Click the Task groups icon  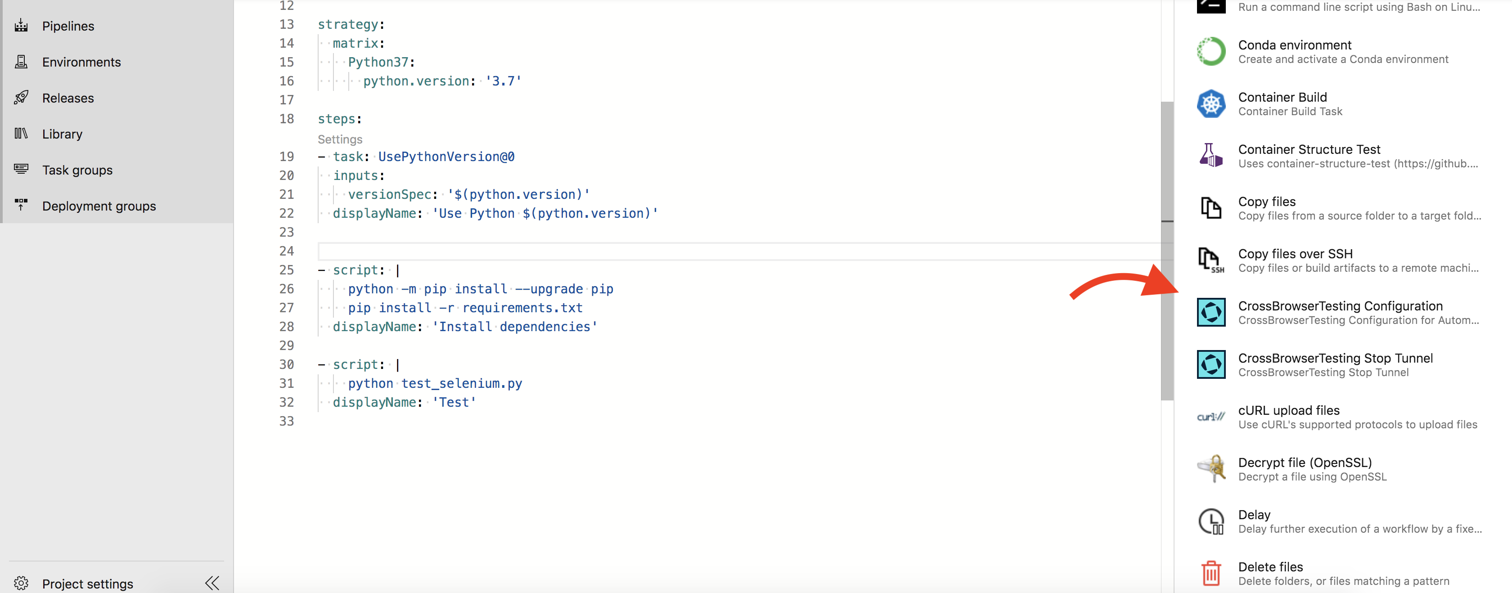[21, 170]
